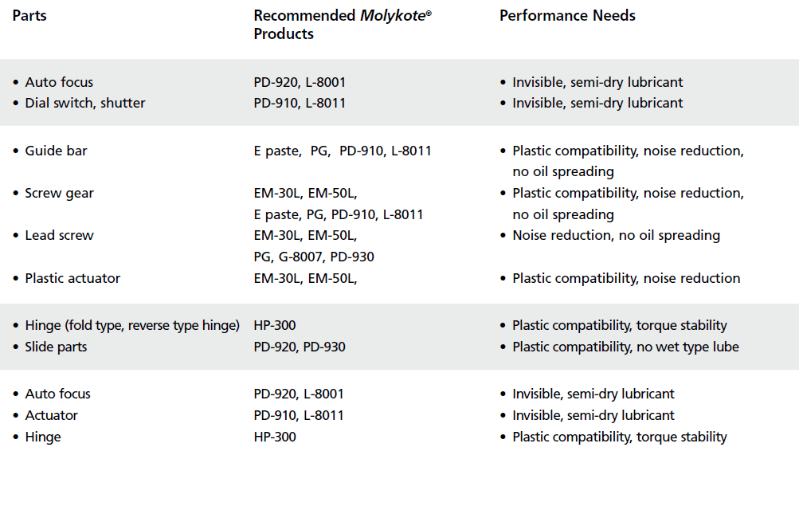799x510 pixels.
Task: Click the Performance Needs column header
Action: (567, 16)
